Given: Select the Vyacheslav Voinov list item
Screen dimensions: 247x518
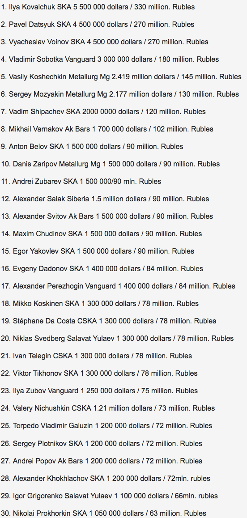Looking at the screenshot, I should [x=105, y=42].
